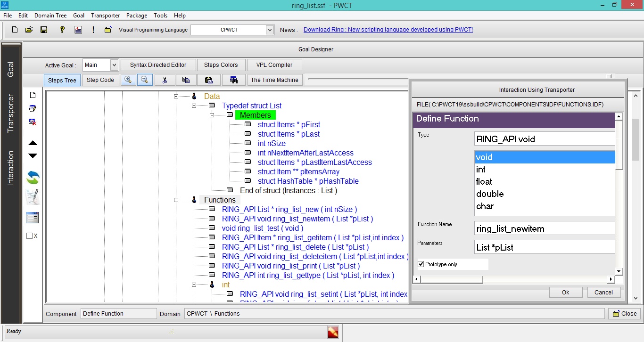Viewport: 644px width, 342px height.
Task: Collapse the Data tree node
Action: 176,96
